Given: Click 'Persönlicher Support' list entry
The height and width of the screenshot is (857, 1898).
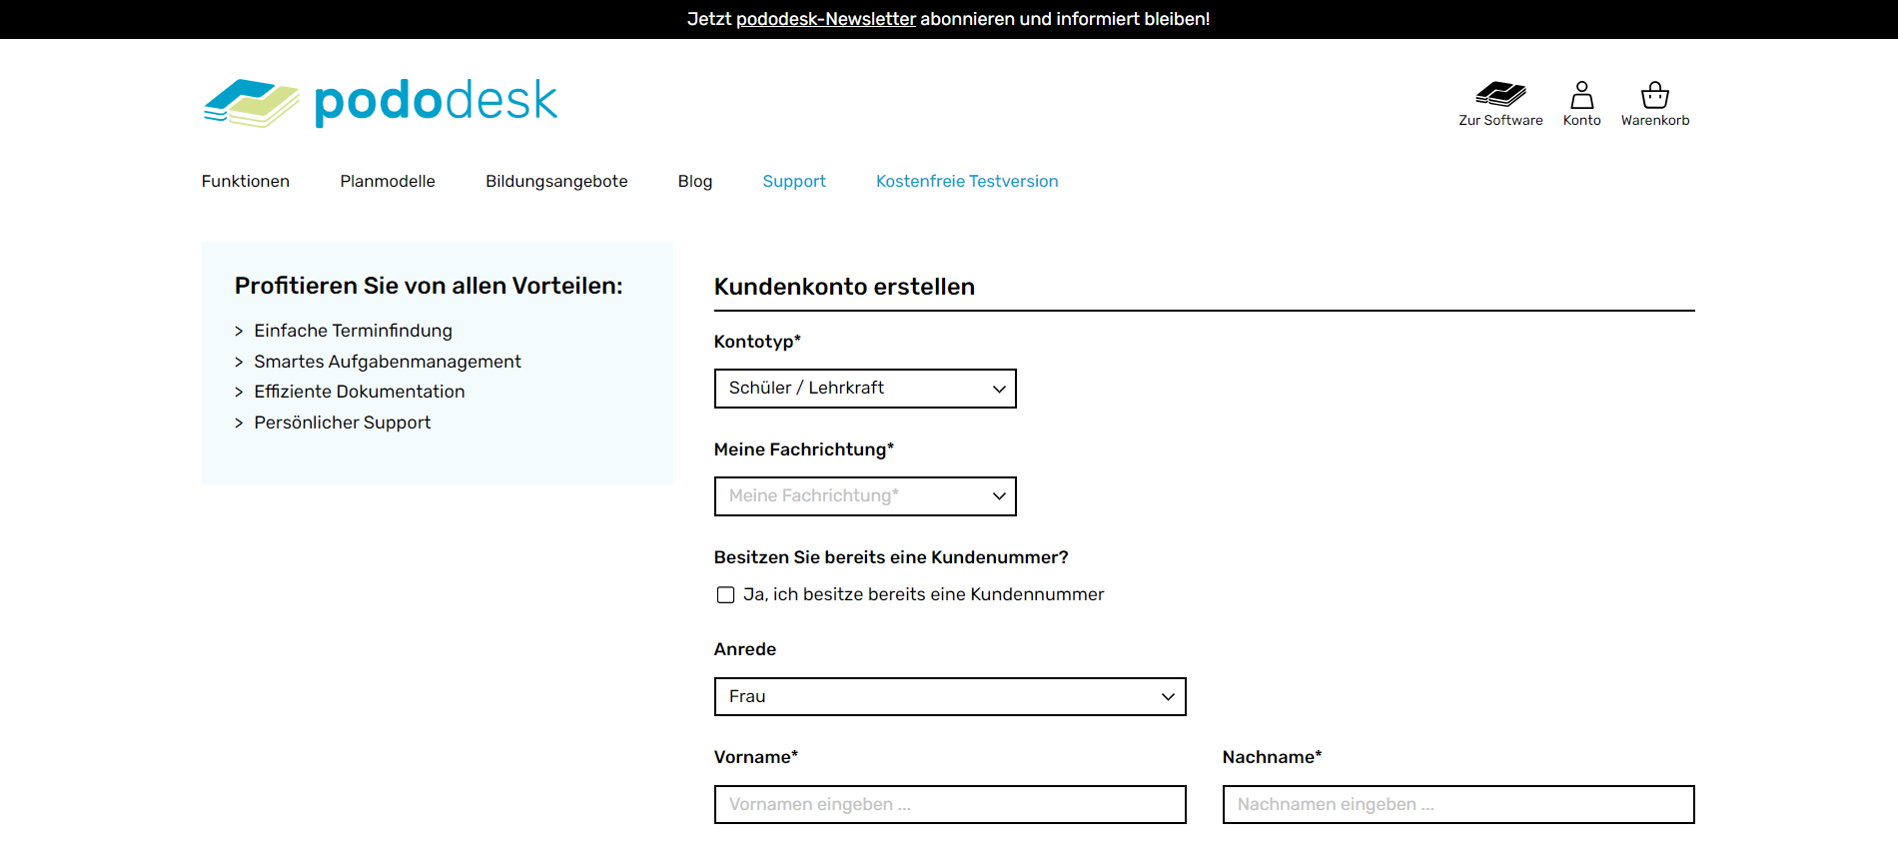Looking at the screenshot, I should coord(343,423).
